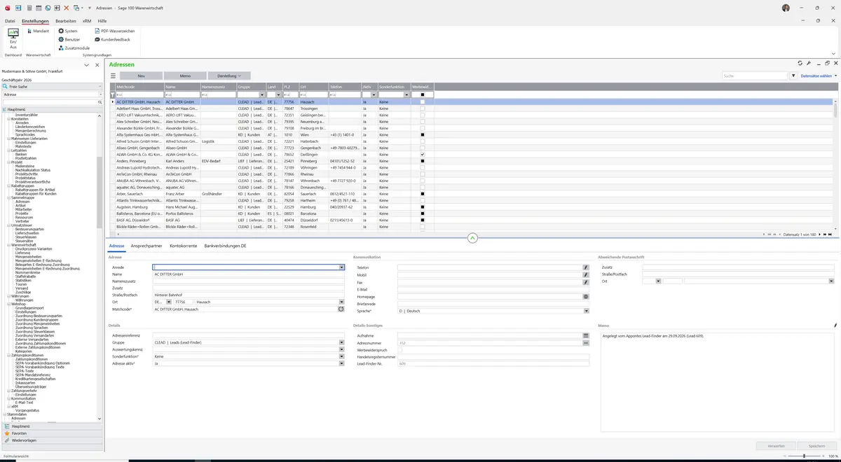Open the Homepage globe icon
The height and width of the screenshot is (462, 841).
[x=586, y=297]
